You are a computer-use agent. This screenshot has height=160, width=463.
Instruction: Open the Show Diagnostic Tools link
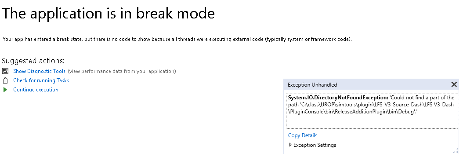point(39,71)
